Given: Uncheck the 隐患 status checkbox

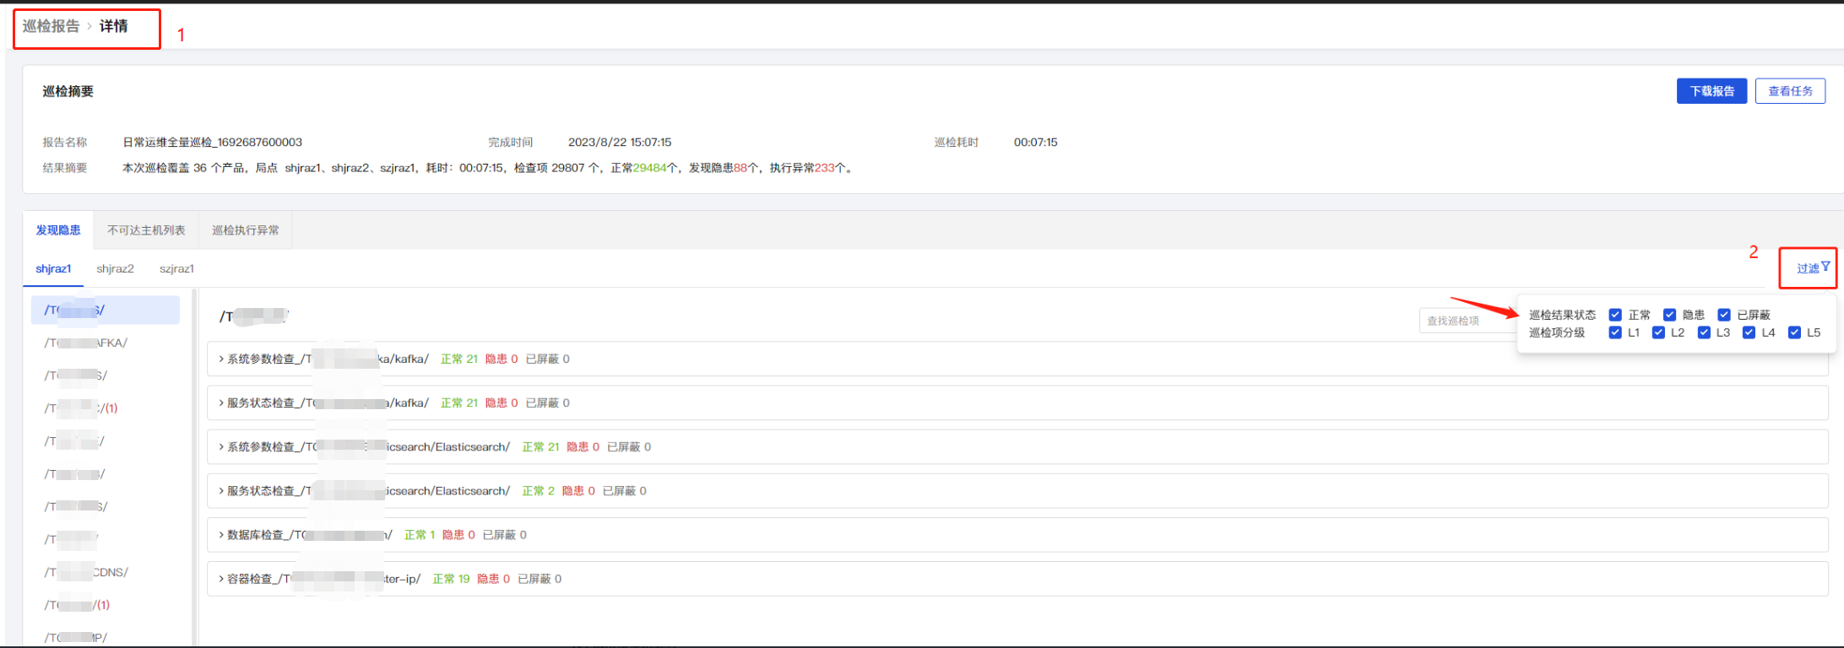Looking at the screenshot, I should [x=1669, y=315].
